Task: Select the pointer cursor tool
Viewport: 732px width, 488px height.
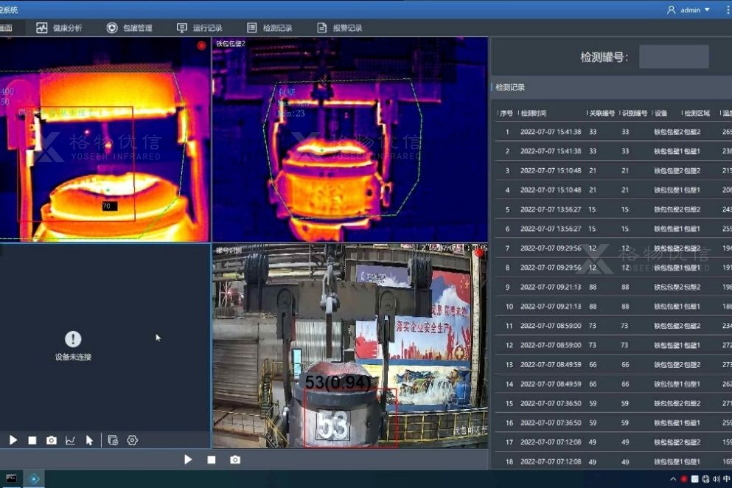Action: click(89, 440)
